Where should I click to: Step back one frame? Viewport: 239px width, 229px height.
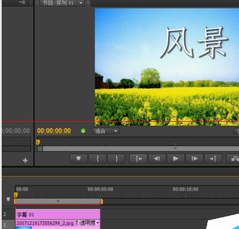point(157,159)
